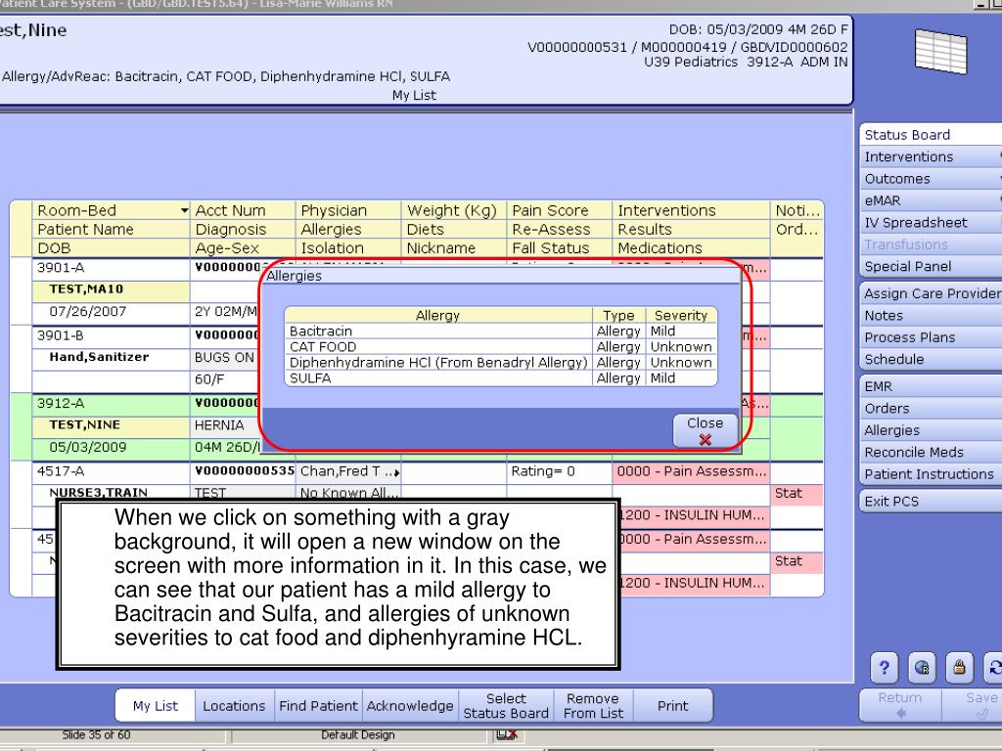
Task: Open Notes from side menu
Action: coord(930,316)
